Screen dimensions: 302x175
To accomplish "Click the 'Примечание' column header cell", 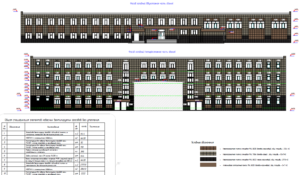I will [x=95, y=127].
